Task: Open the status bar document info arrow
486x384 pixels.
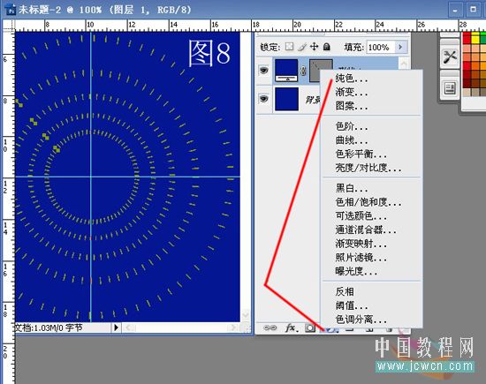Action: 117,327
